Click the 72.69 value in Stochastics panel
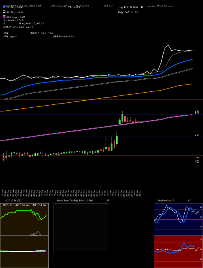The width and height of the screenshot is (203, 268). tap(197, 213)
